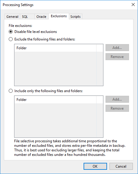The image size is (138, 174).
Task: Click Folder column header in exclusion list
Action: tap(55, 48)
